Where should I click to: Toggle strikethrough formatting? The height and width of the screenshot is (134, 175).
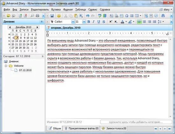104,22
